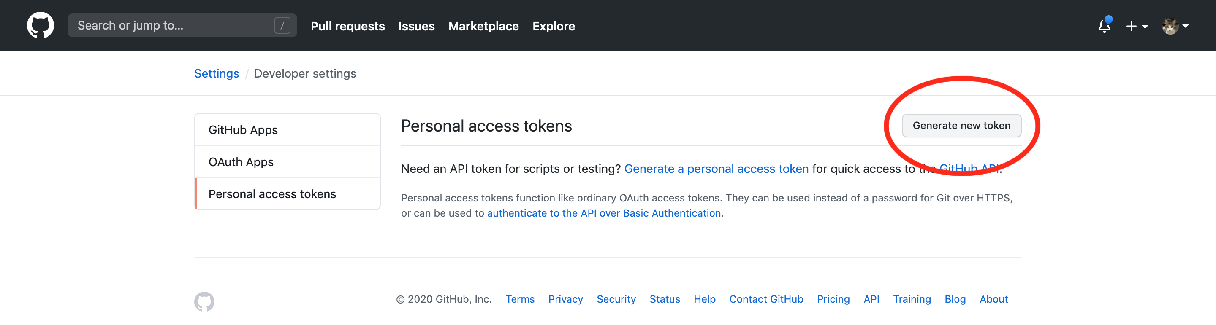Open Blog footer link
Image resolution: width=1216 pixels, height=325 pixels.
point(955,299)
